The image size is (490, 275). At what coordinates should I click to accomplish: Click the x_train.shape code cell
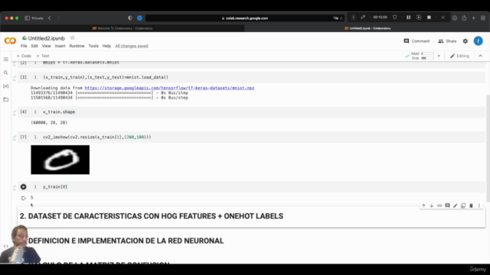[x=251, y=112]
